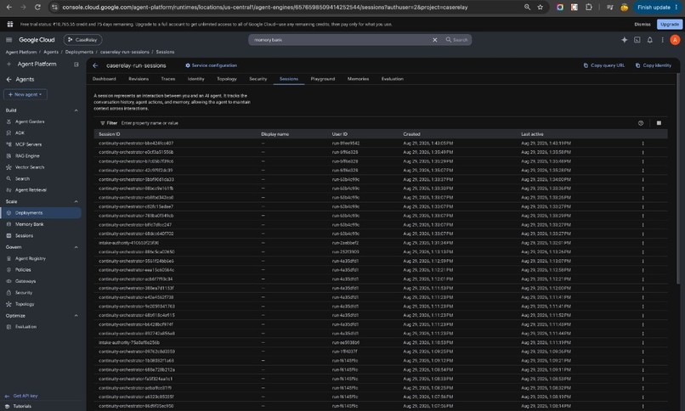This screenshot has width=685, height=411.
Task: Click the Search button in the top bar
Action: click(456, 40)
